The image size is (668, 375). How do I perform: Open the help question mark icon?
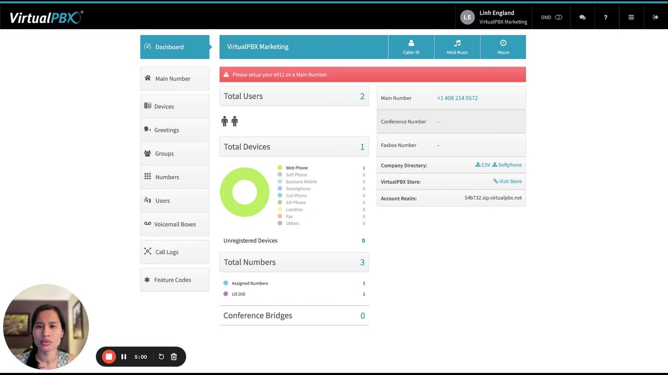pyautogui.click(x=605, y=17)
